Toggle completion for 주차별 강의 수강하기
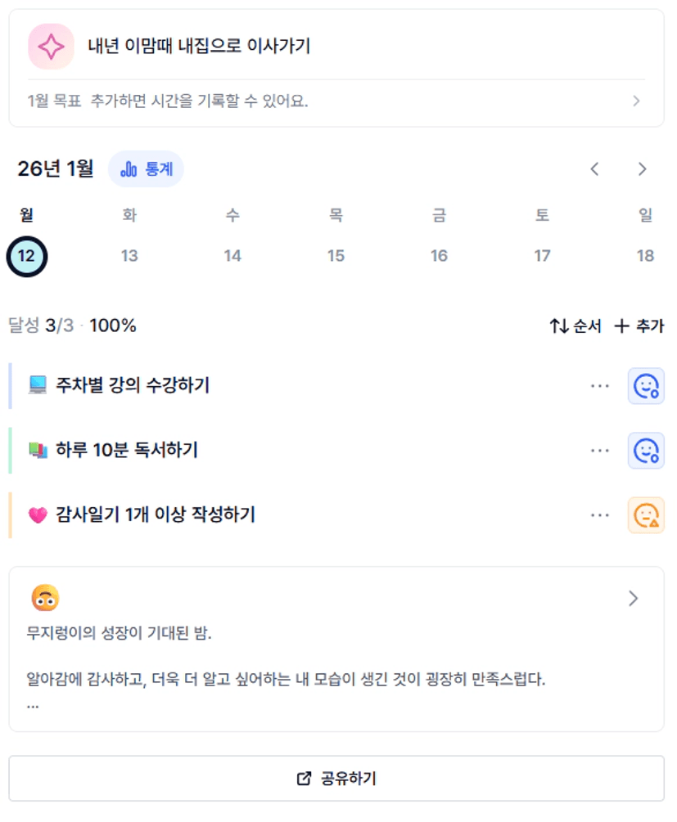 (x=646, y=385)
